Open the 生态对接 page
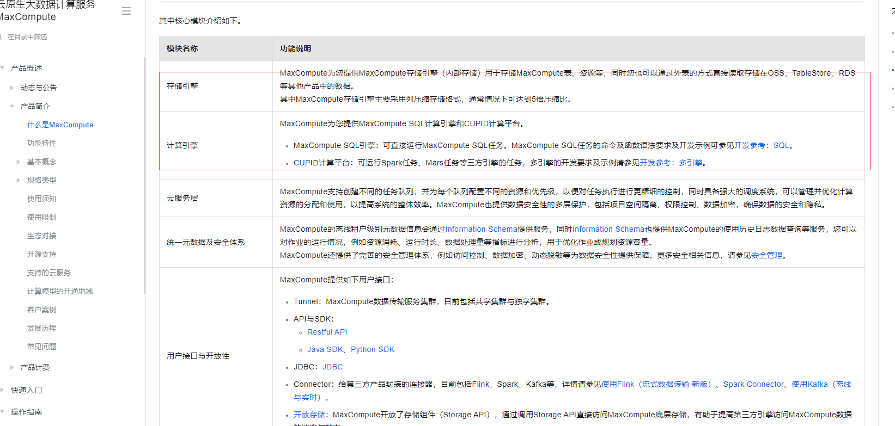This screenshot has width=895, height=426. pos(42,236)
